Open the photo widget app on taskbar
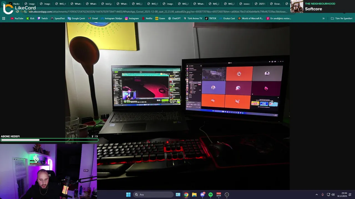Image resolution: width=355 pixels, height=199 pixels. click(x=178, y=195)
